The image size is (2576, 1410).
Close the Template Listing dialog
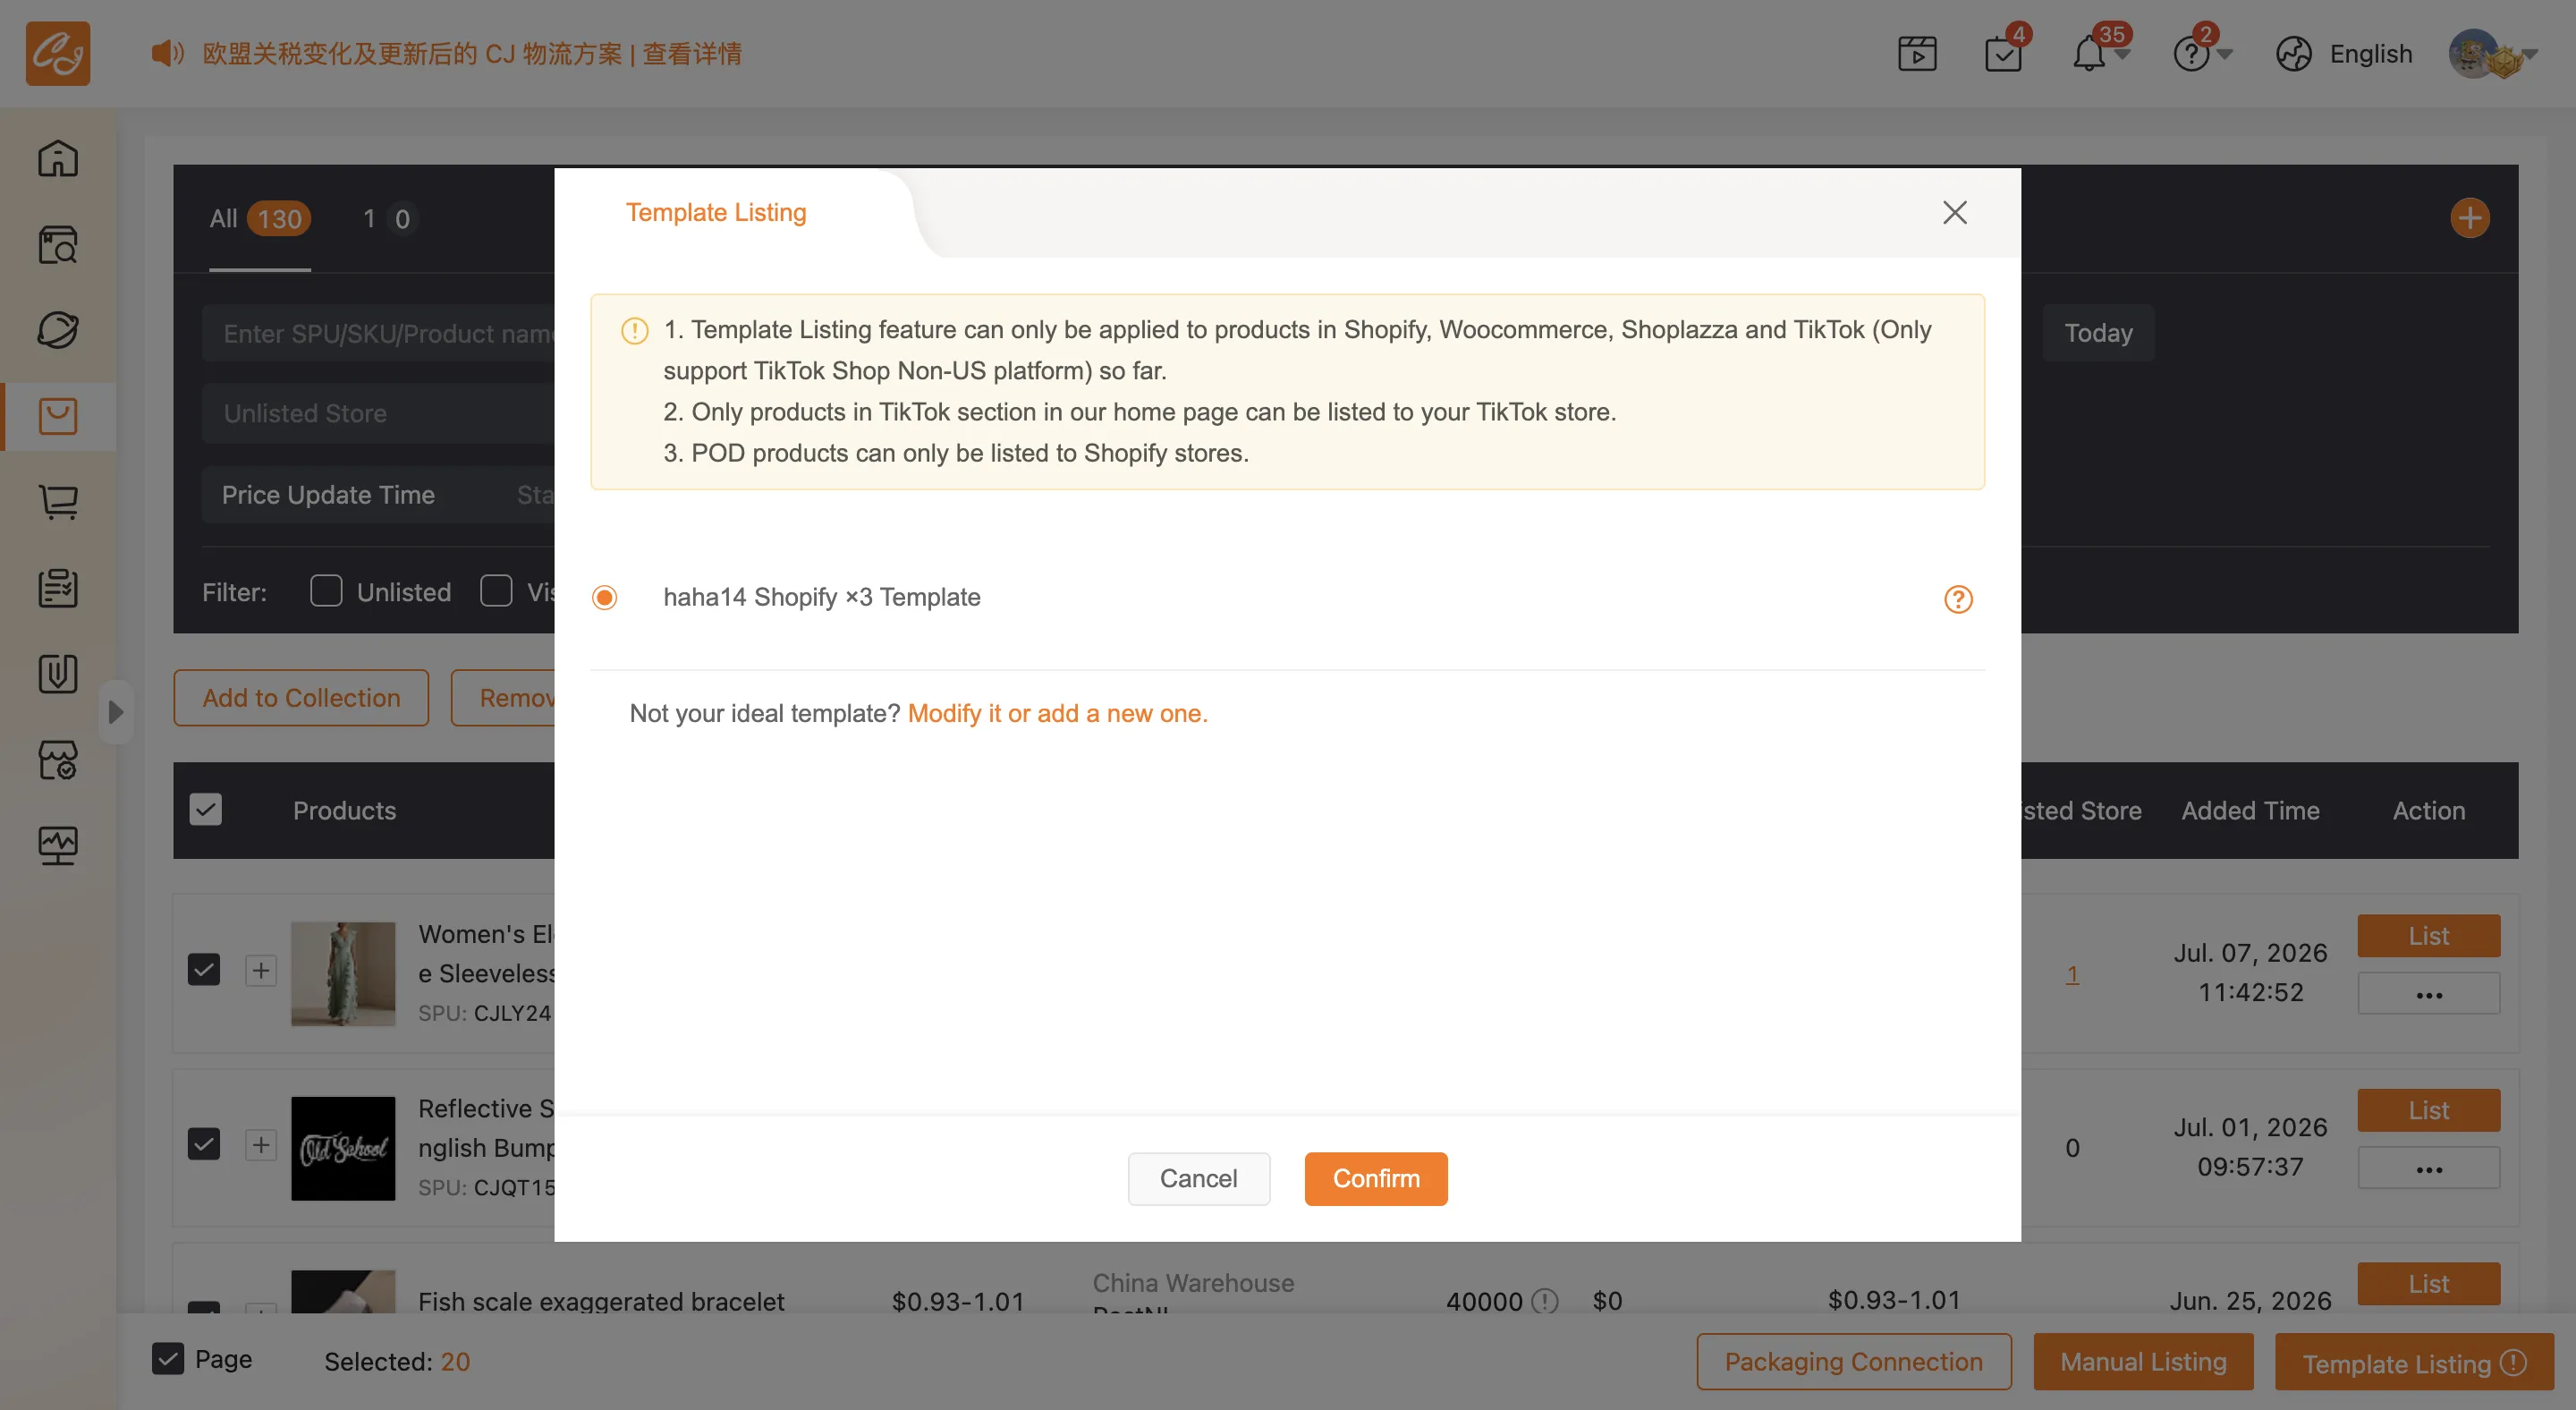click(1954, 212)
